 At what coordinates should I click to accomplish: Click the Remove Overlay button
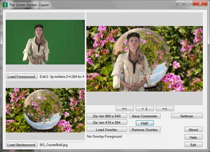145,129
